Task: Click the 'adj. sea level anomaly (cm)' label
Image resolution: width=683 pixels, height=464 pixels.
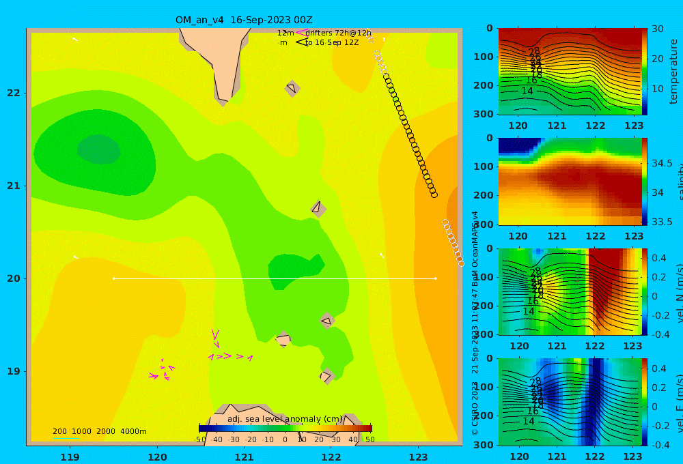Action: (285, 419)
